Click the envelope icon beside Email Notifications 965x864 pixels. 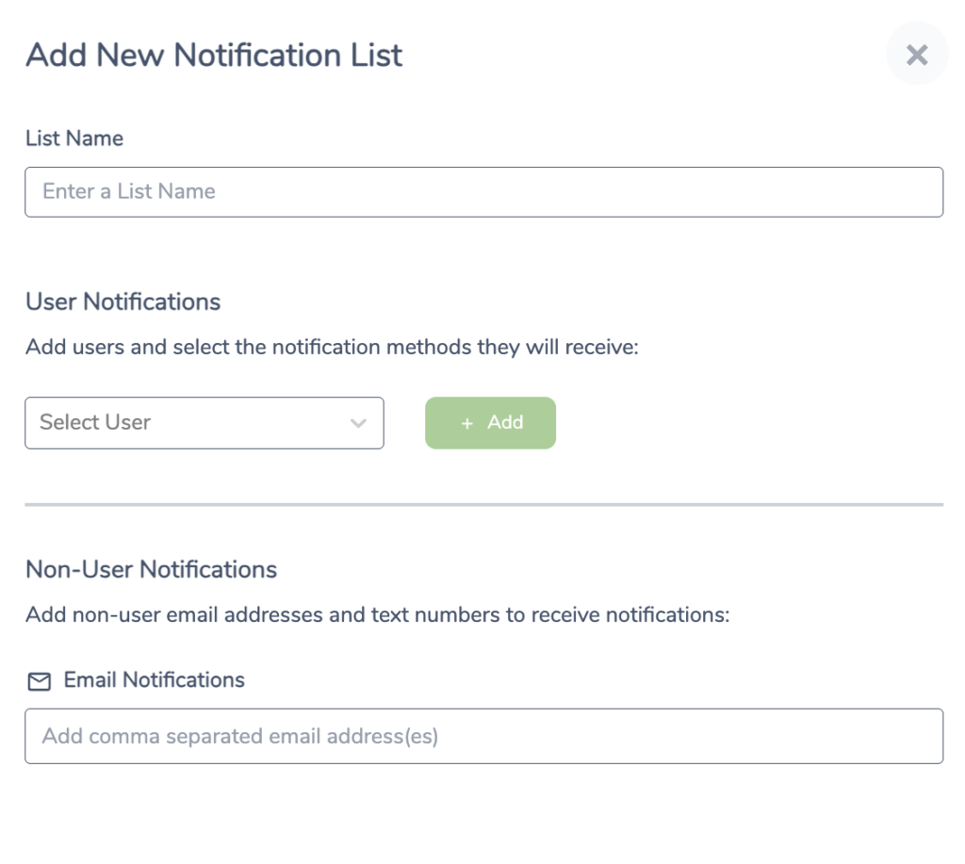coord(40,681)
